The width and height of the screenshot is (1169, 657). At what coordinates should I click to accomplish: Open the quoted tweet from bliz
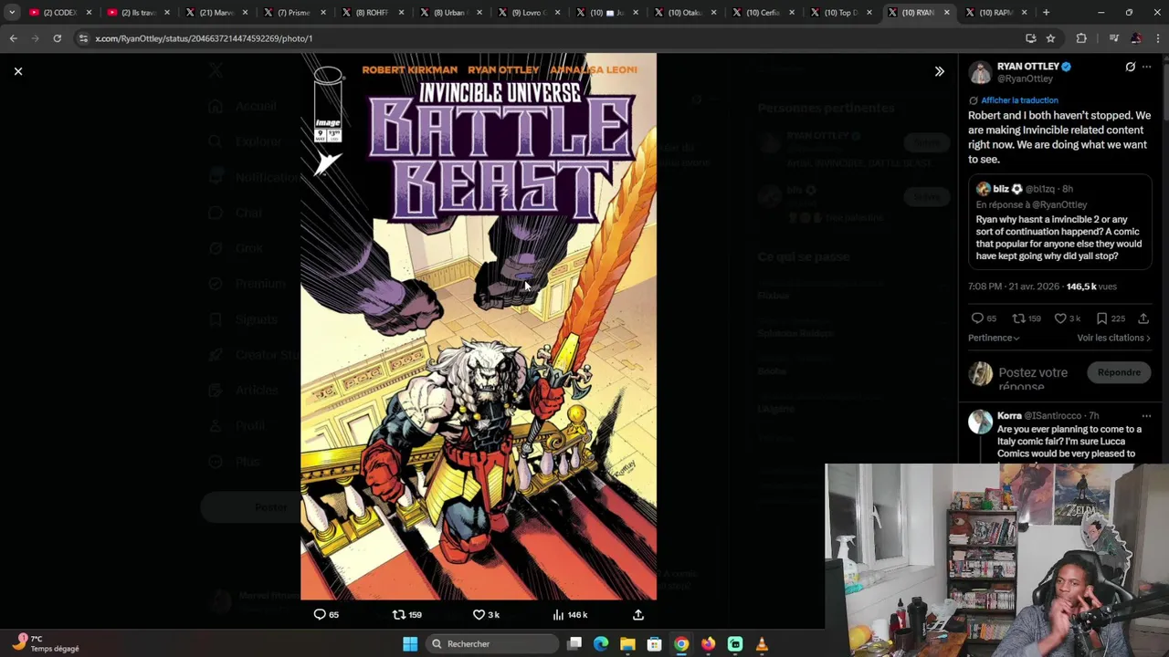1060,223
